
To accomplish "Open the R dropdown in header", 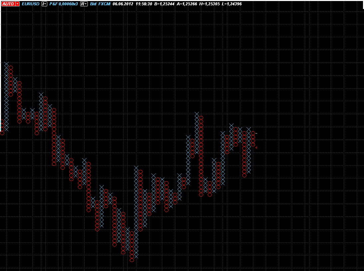I will [84, 4].
